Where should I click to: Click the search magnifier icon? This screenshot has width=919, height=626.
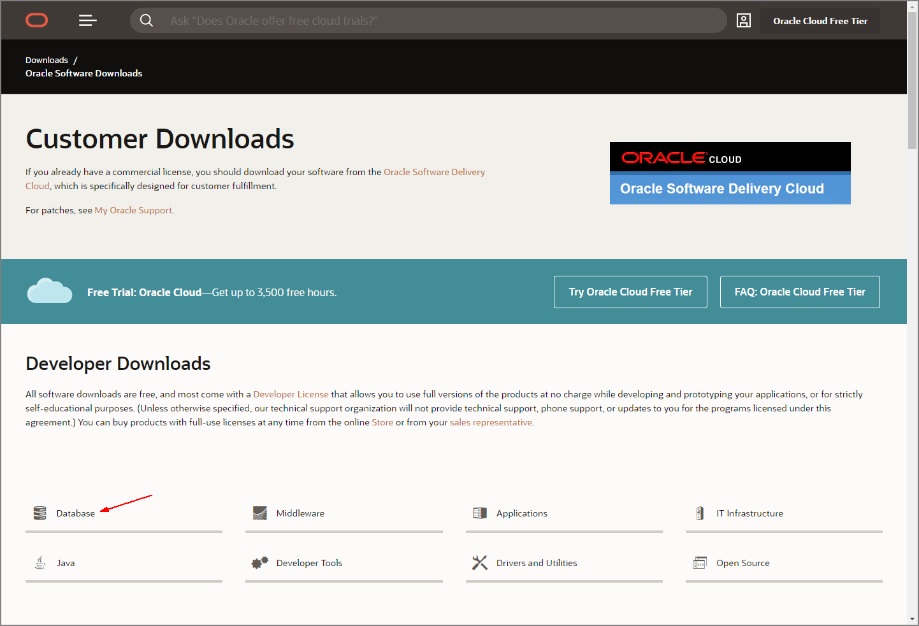pyautogui.click(x=147, y=20)
